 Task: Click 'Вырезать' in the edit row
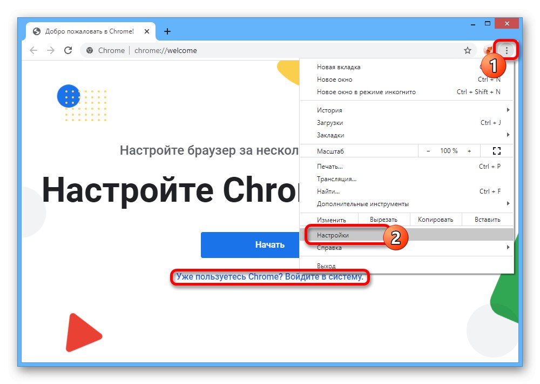click(x=383, y=220)
